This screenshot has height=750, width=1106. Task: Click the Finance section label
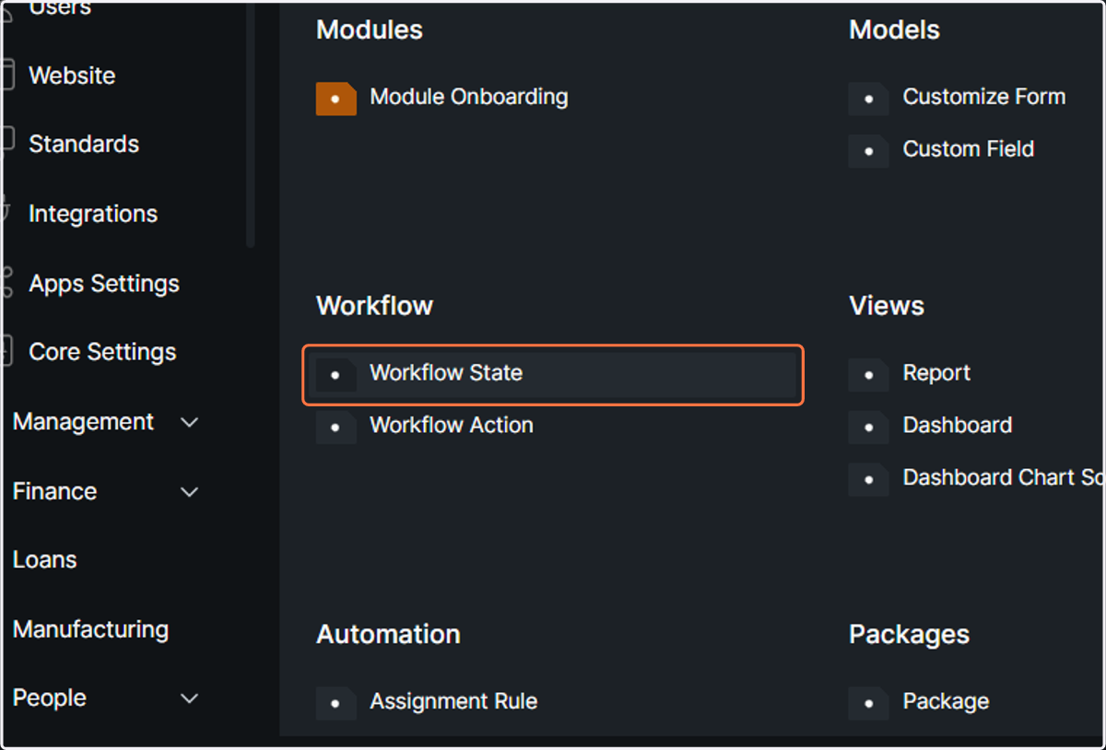[x=54, y=491]
